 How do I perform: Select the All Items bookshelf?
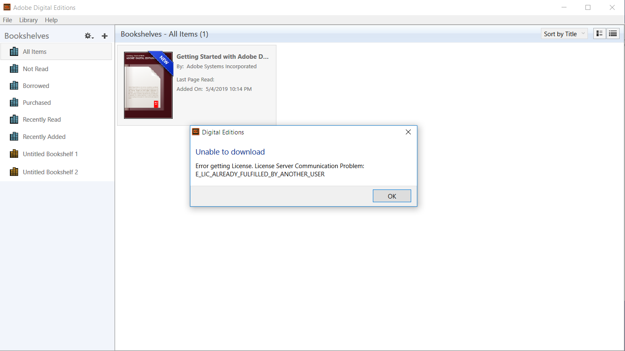pyautogui.click(x=56, y=51)
